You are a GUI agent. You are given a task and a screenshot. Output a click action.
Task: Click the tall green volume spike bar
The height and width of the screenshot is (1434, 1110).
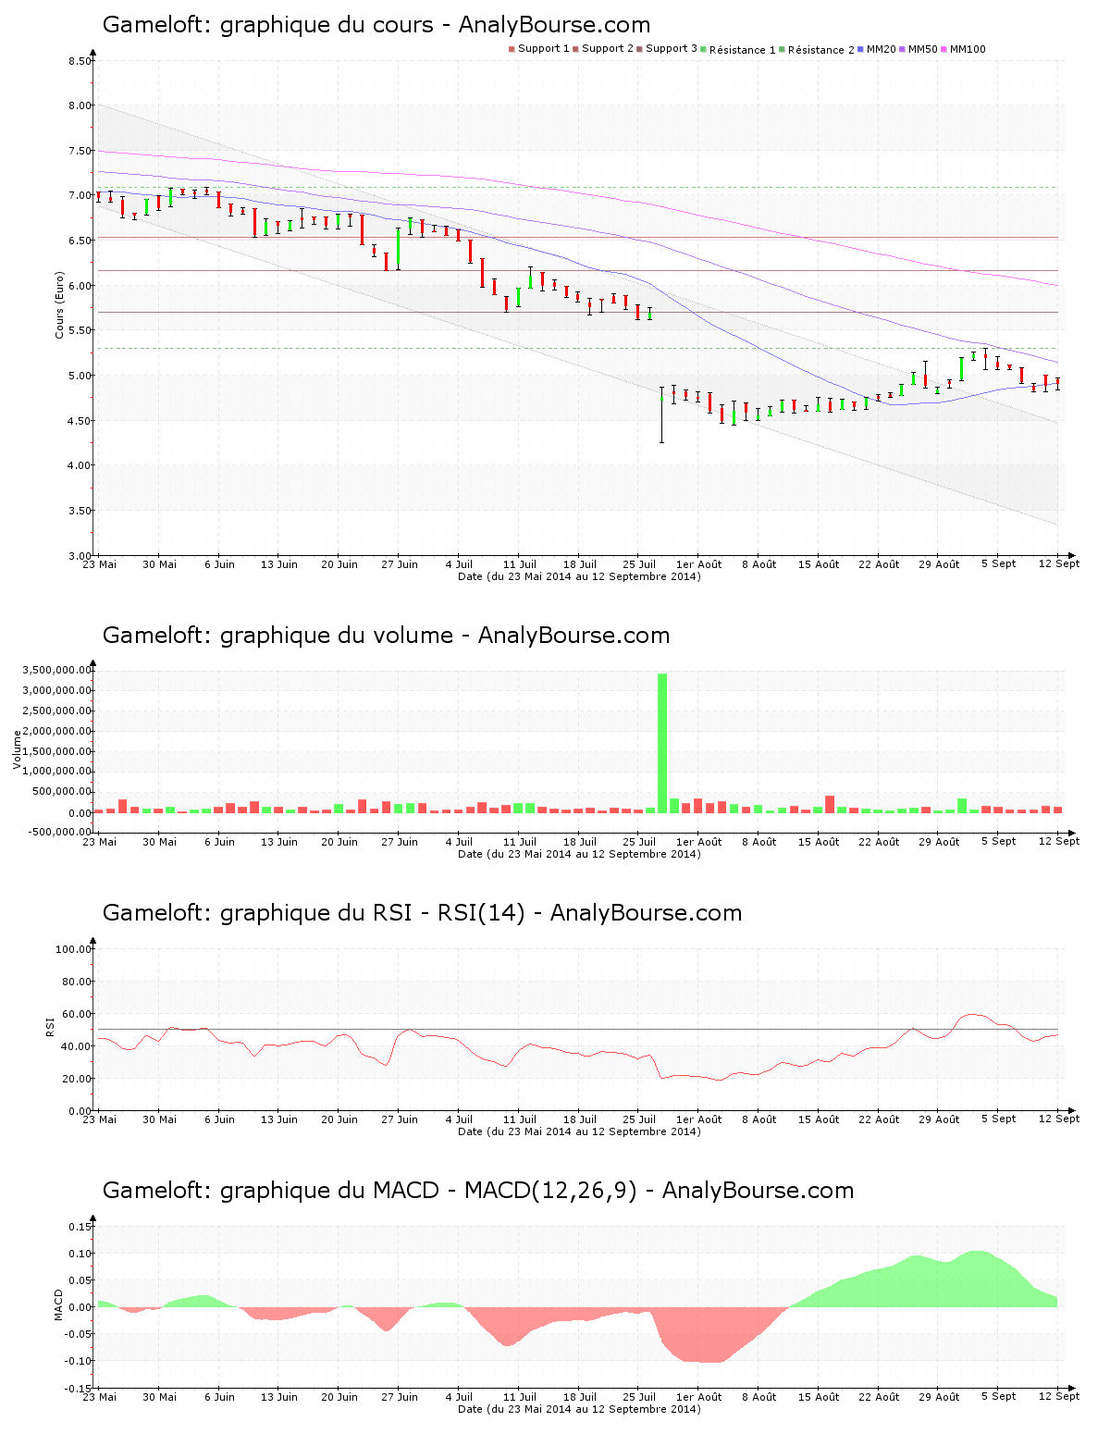coord(662,743)
